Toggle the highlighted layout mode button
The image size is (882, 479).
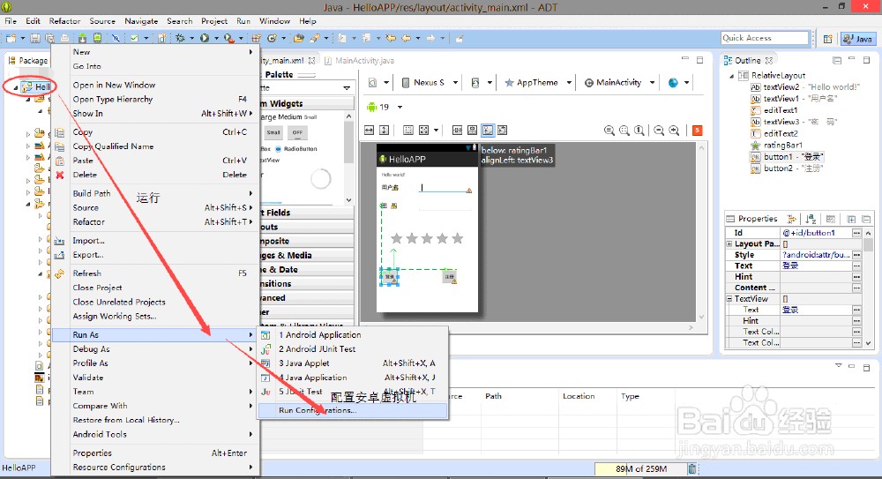tap(488, 131)
